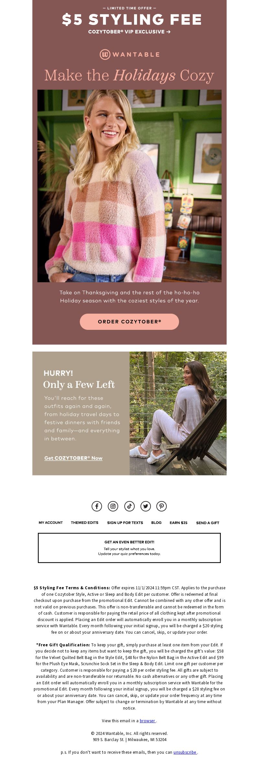Viewport: 259px width, 767px height.
Task: Open the Get COZYTOBER Now link
Action: (73, 458)
